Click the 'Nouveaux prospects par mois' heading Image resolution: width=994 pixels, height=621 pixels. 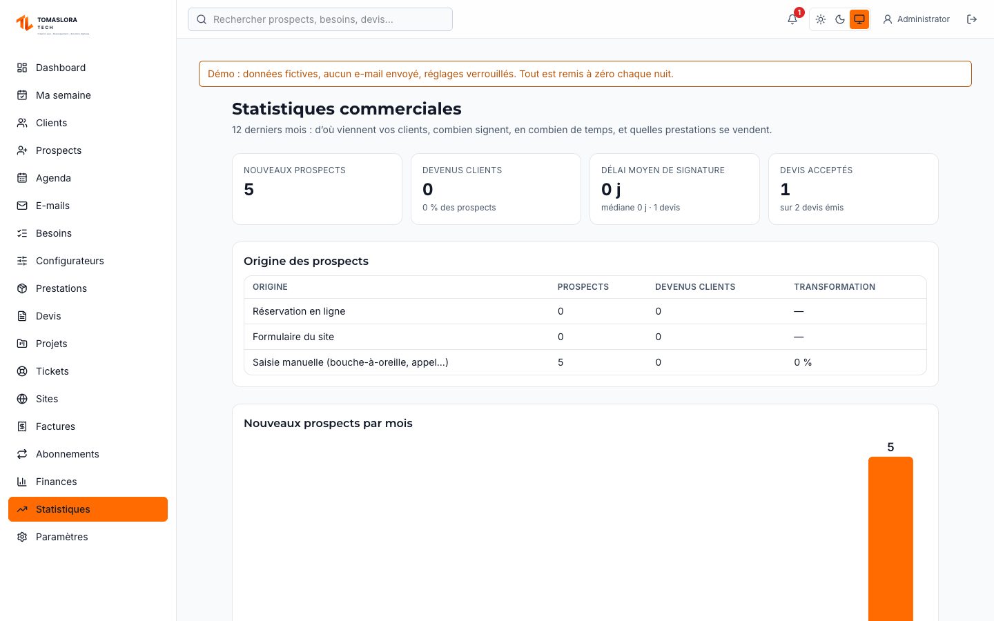[328, 423]
